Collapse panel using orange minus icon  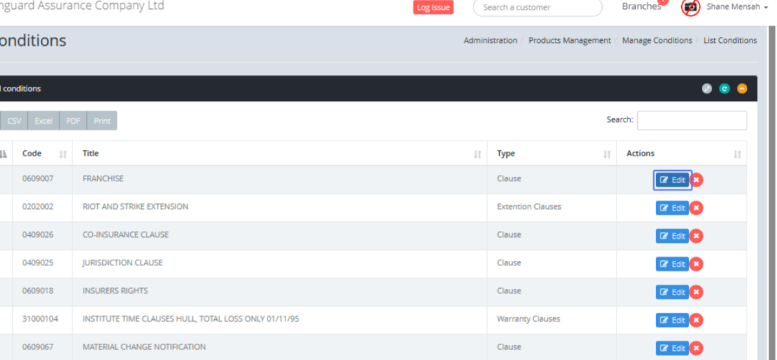[742, 89]
